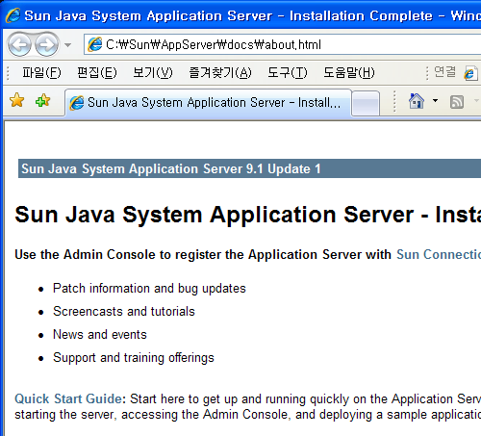Click the 연결 links toolbar label

(445, 72)
